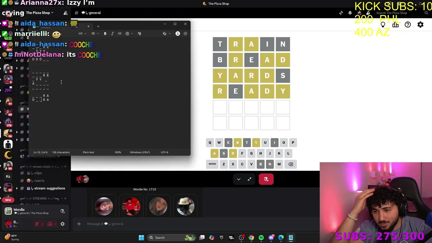Image resolution: width=432 pixels, height=243 pixels.
Task: Click the Wordle M key
Action: 279,164
